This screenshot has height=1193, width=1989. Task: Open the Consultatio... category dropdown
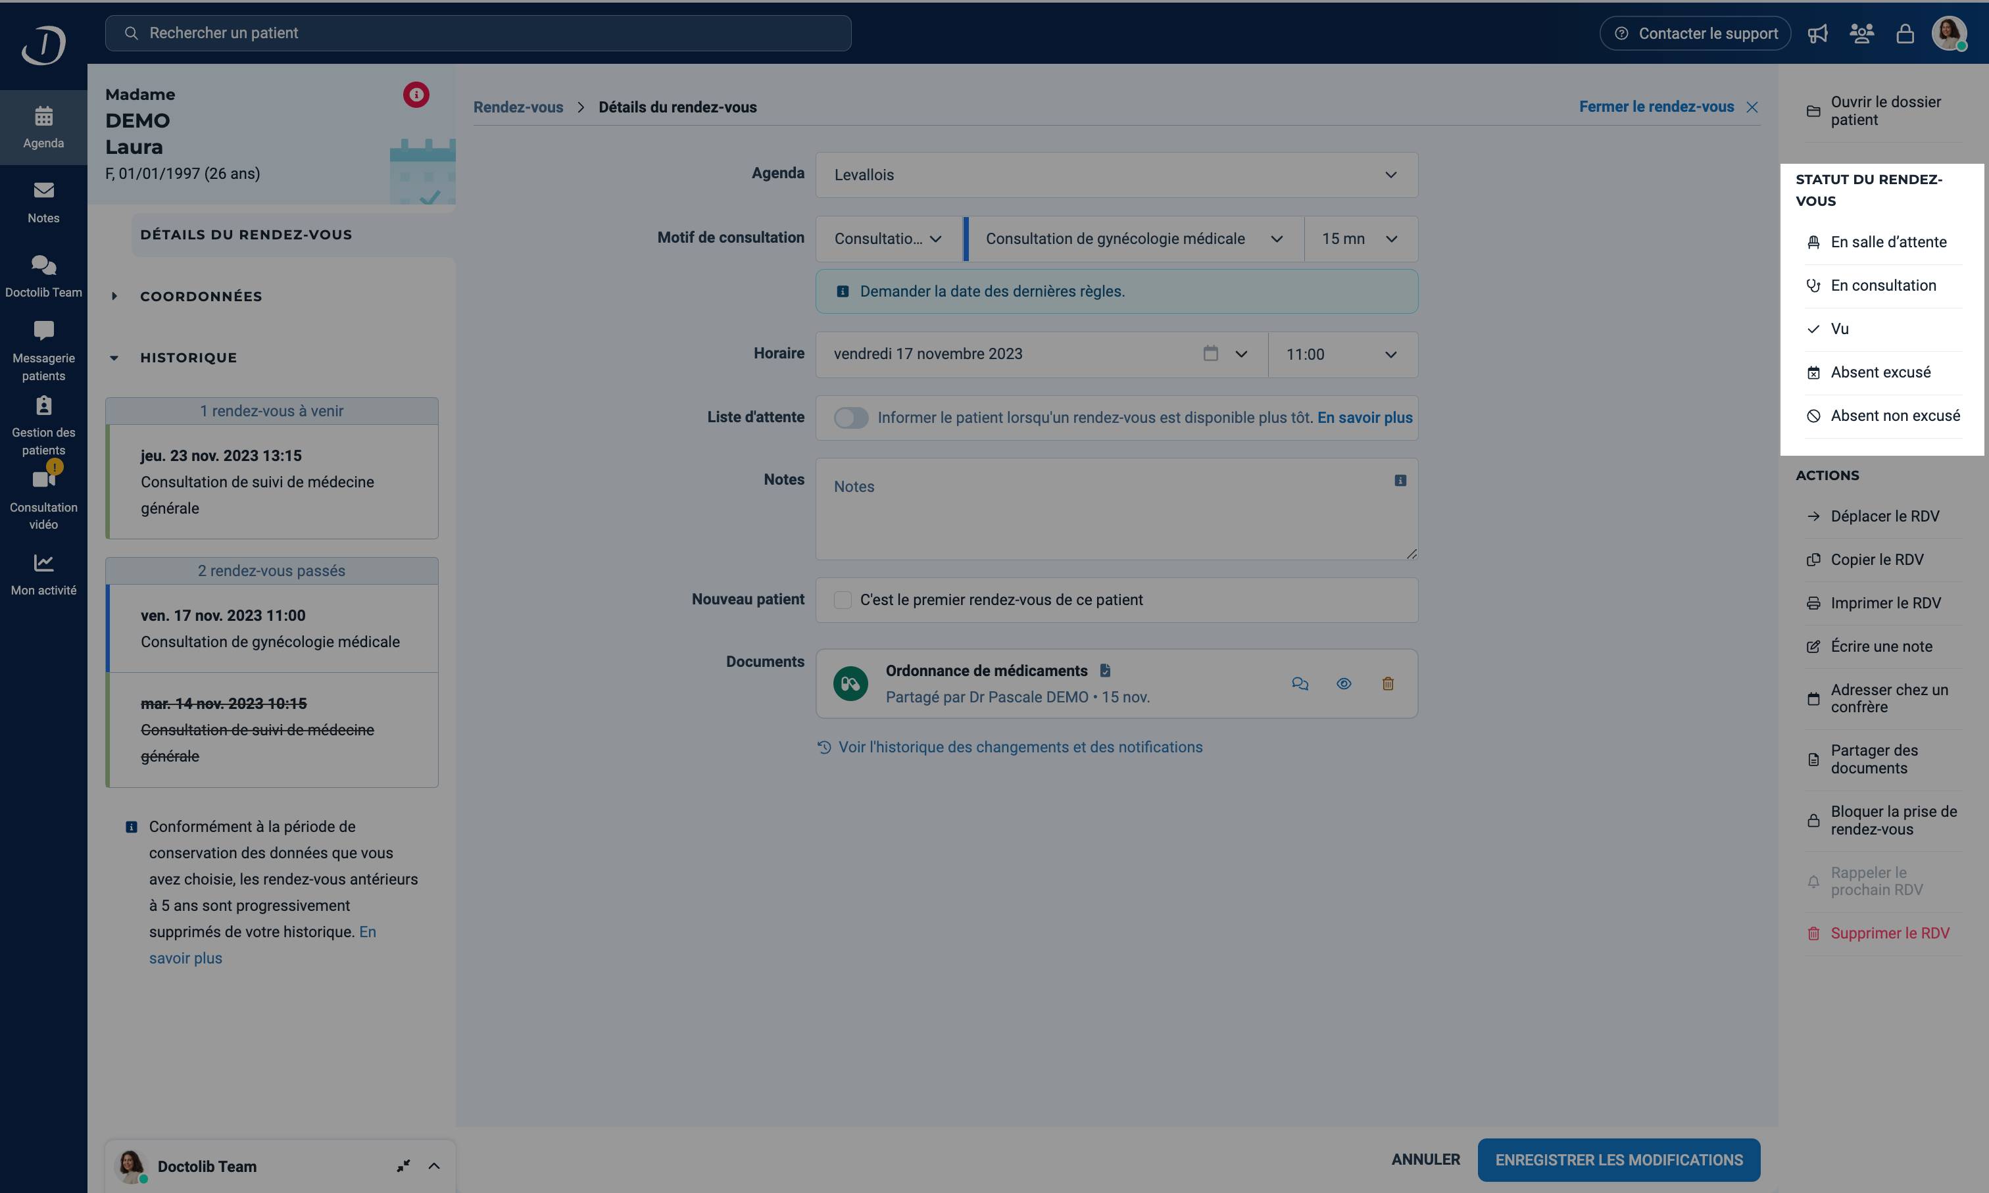coord(889,239)
